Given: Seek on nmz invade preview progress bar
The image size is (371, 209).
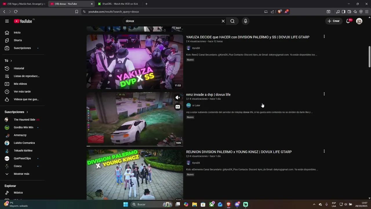Looking at the screenshot, I should (135, 146).
